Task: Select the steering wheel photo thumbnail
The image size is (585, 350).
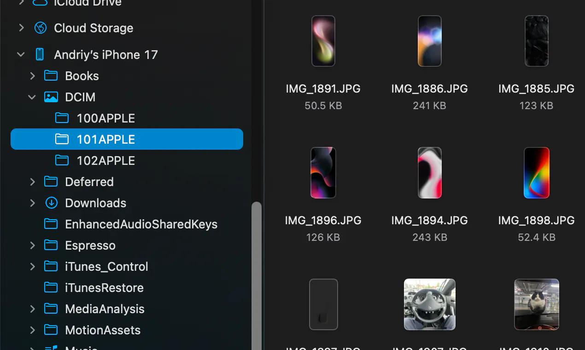Action: [x=430, y=304]
